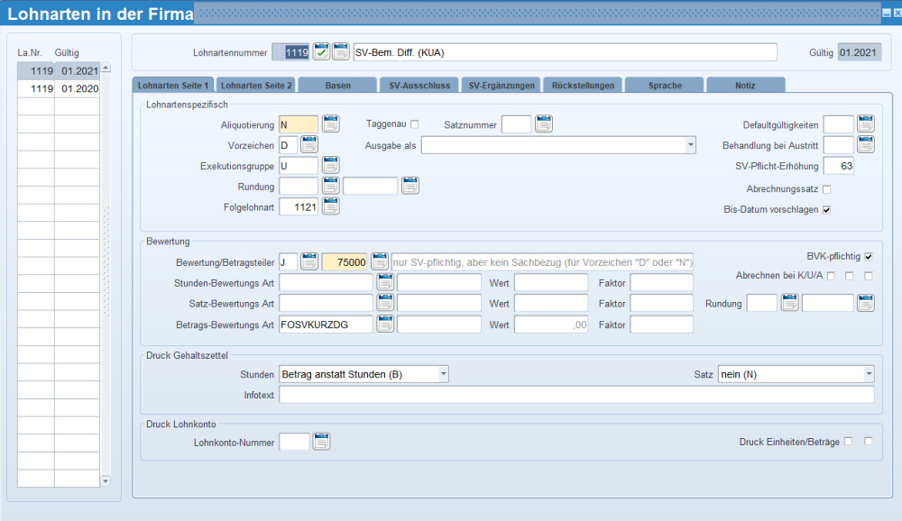
Task: Go to the SV-Ergänzungen tab
Action: [x=501, y=85]
